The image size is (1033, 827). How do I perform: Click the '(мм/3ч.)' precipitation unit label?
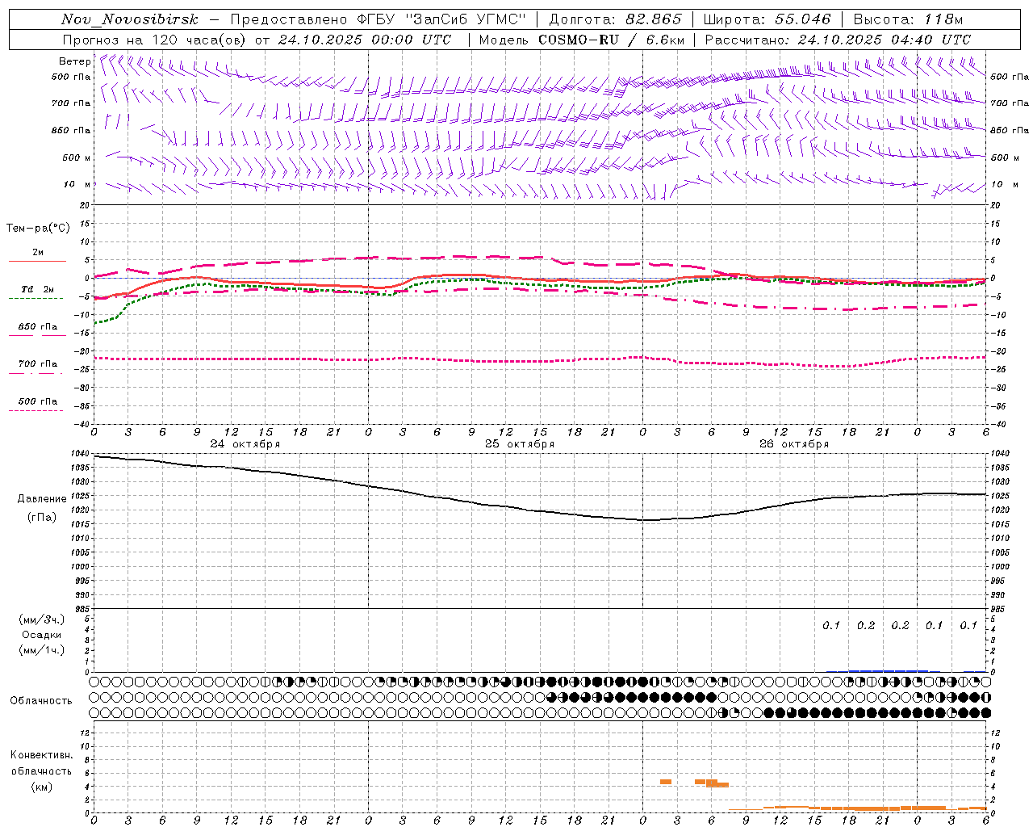tap(42, 620)
